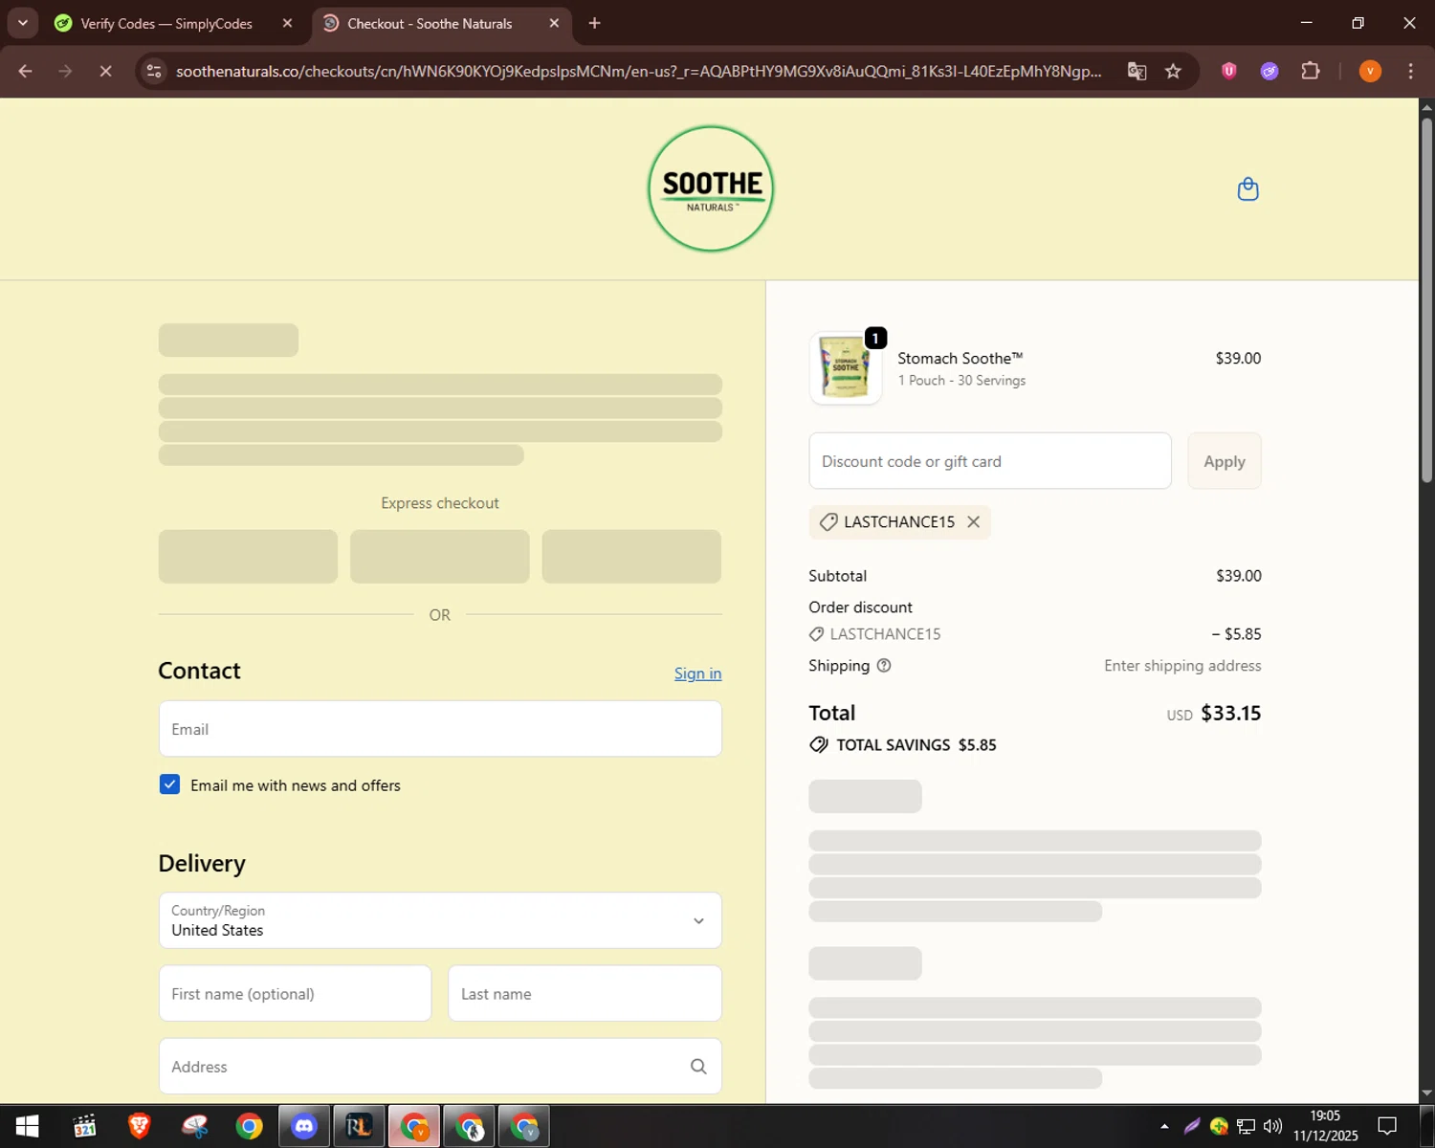Click TOTAL SAVINGS $5.85 text
1435x1148 pixels.
(x=916, y=745)
